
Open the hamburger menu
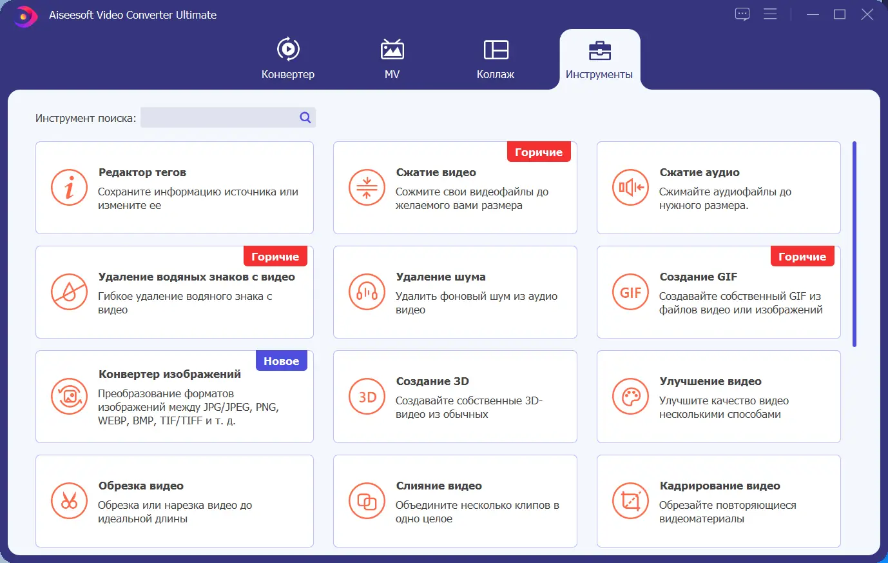point(770,14)
